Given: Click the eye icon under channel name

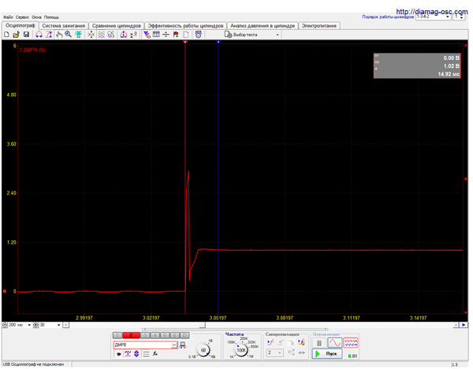Looking at the screenshot, I should click(x=118, y=354).
